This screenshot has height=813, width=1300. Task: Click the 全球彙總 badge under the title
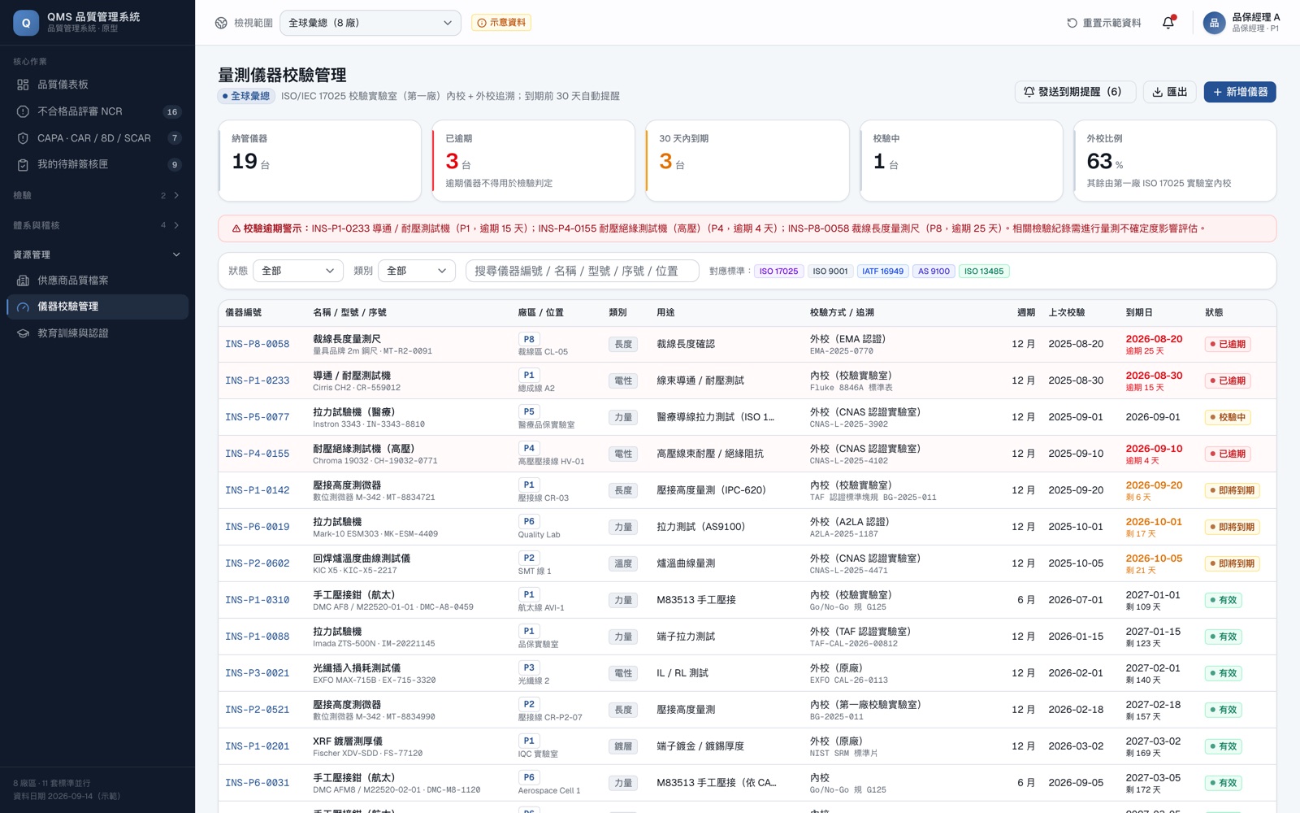coord(246,96)
